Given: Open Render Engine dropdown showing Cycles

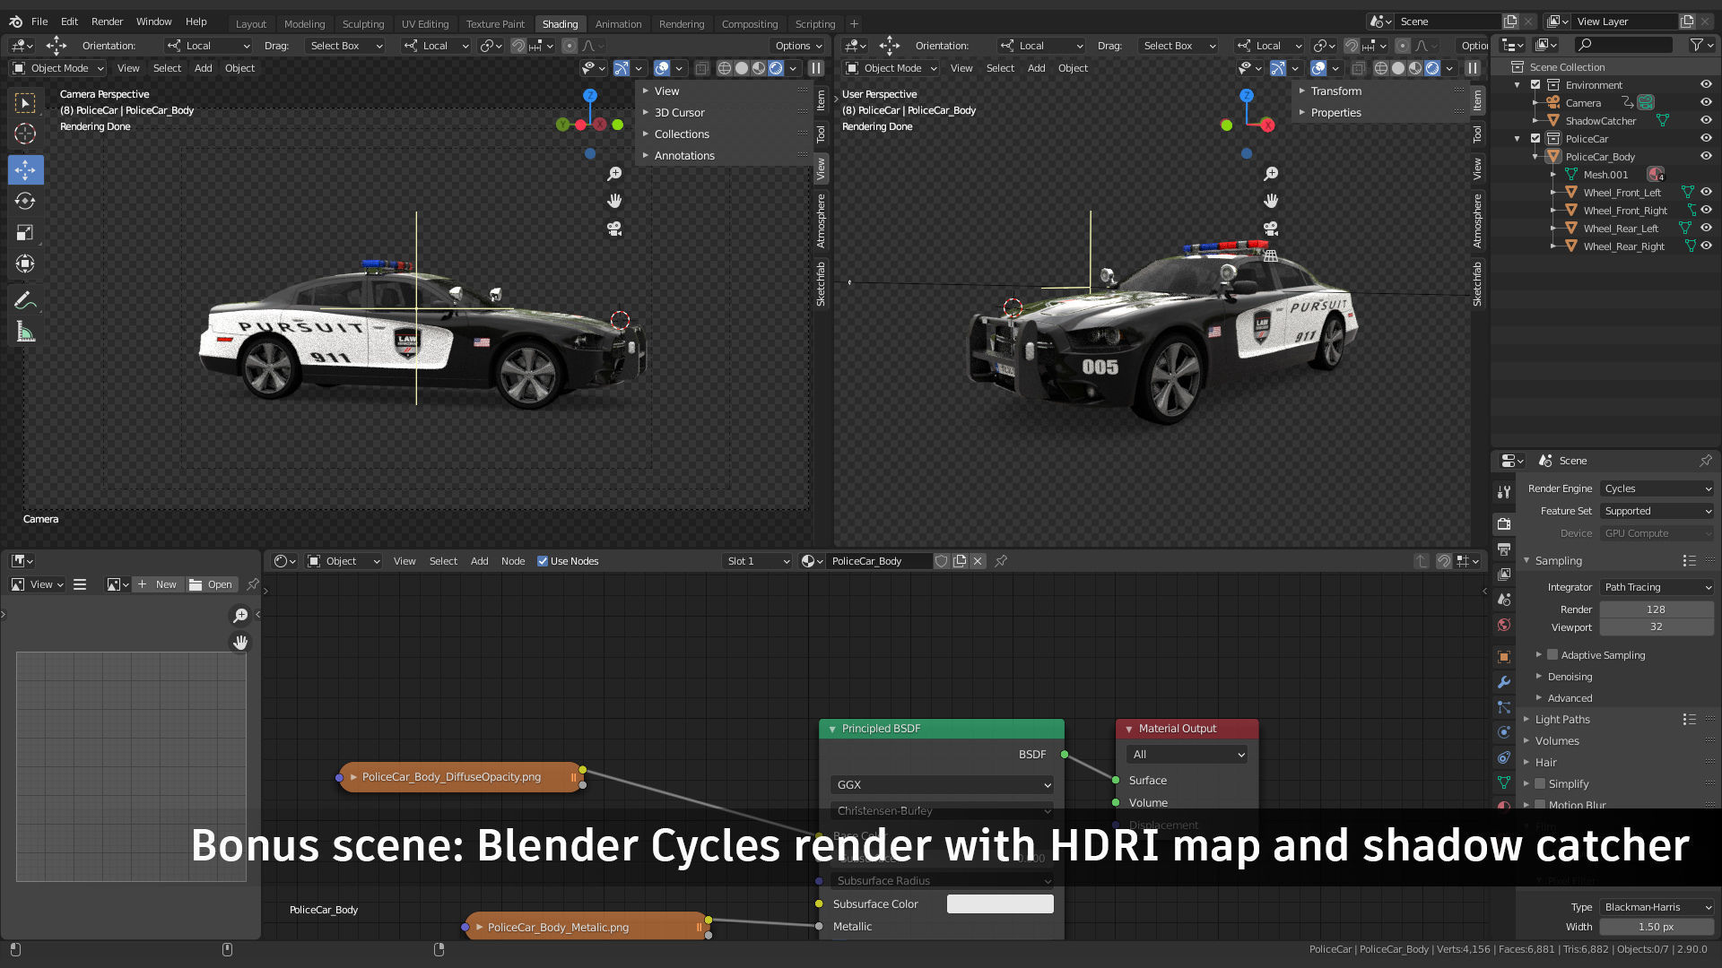Looking at the screenshot, I should coord(1657,488).
